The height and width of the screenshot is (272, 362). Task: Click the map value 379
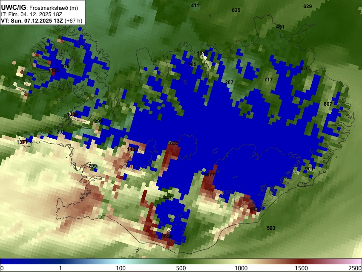(x=66, y=67)
